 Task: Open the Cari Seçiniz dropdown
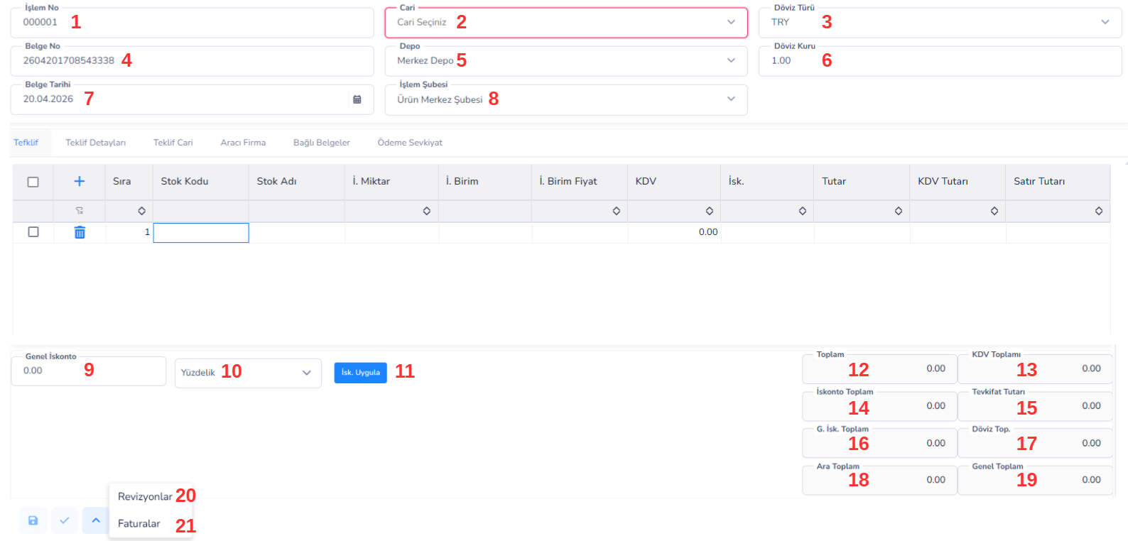[566, 23]
